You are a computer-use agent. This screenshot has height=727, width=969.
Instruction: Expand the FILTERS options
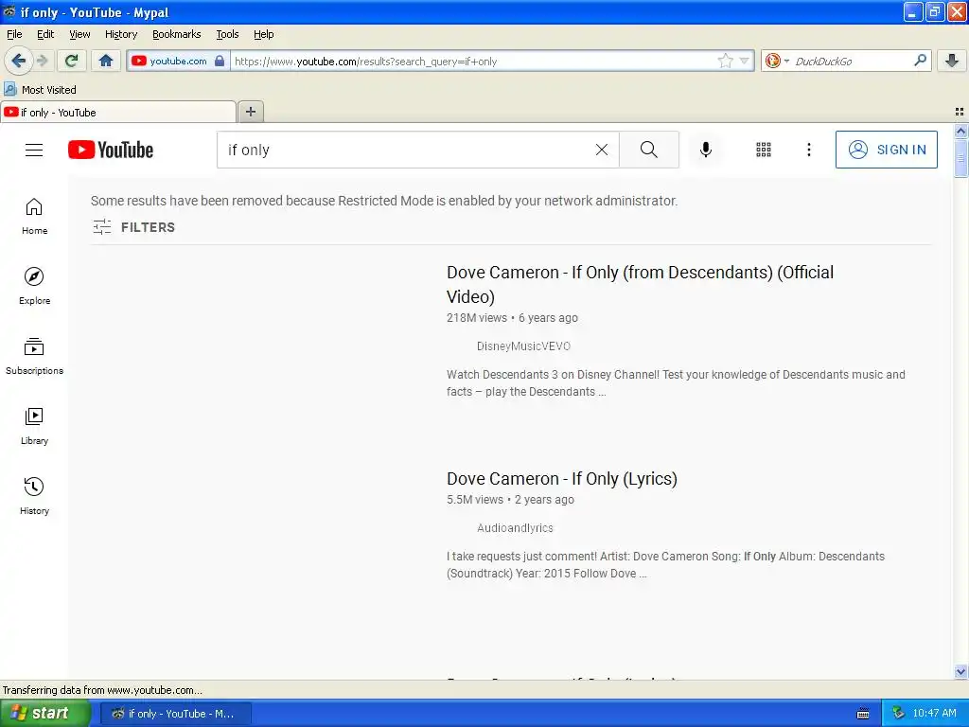[133, 227]
